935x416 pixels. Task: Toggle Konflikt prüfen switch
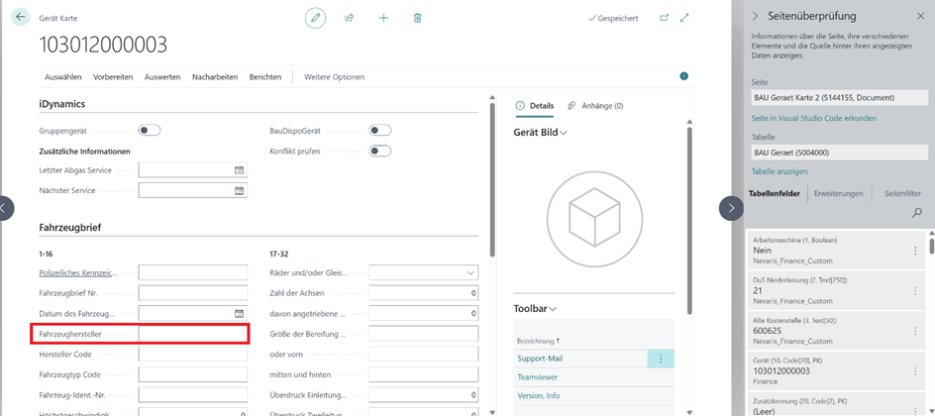point(379,151)
